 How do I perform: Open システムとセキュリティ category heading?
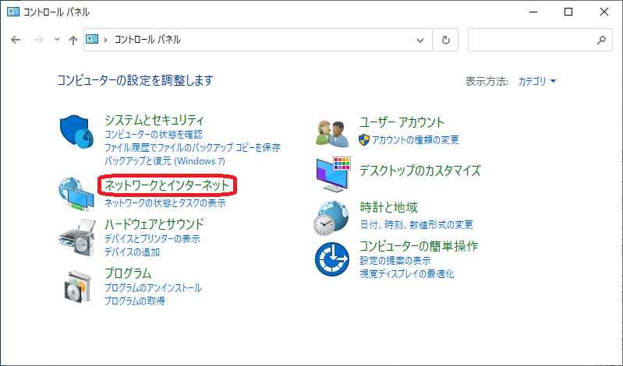154,121
